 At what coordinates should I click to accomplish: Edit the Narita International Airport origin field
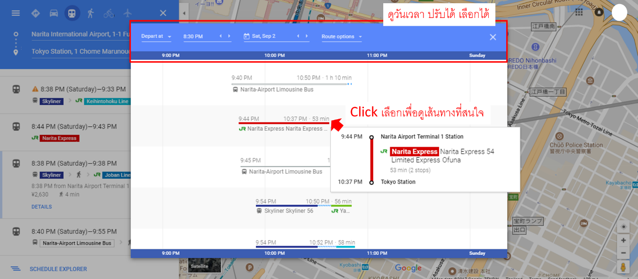point(80,35)
